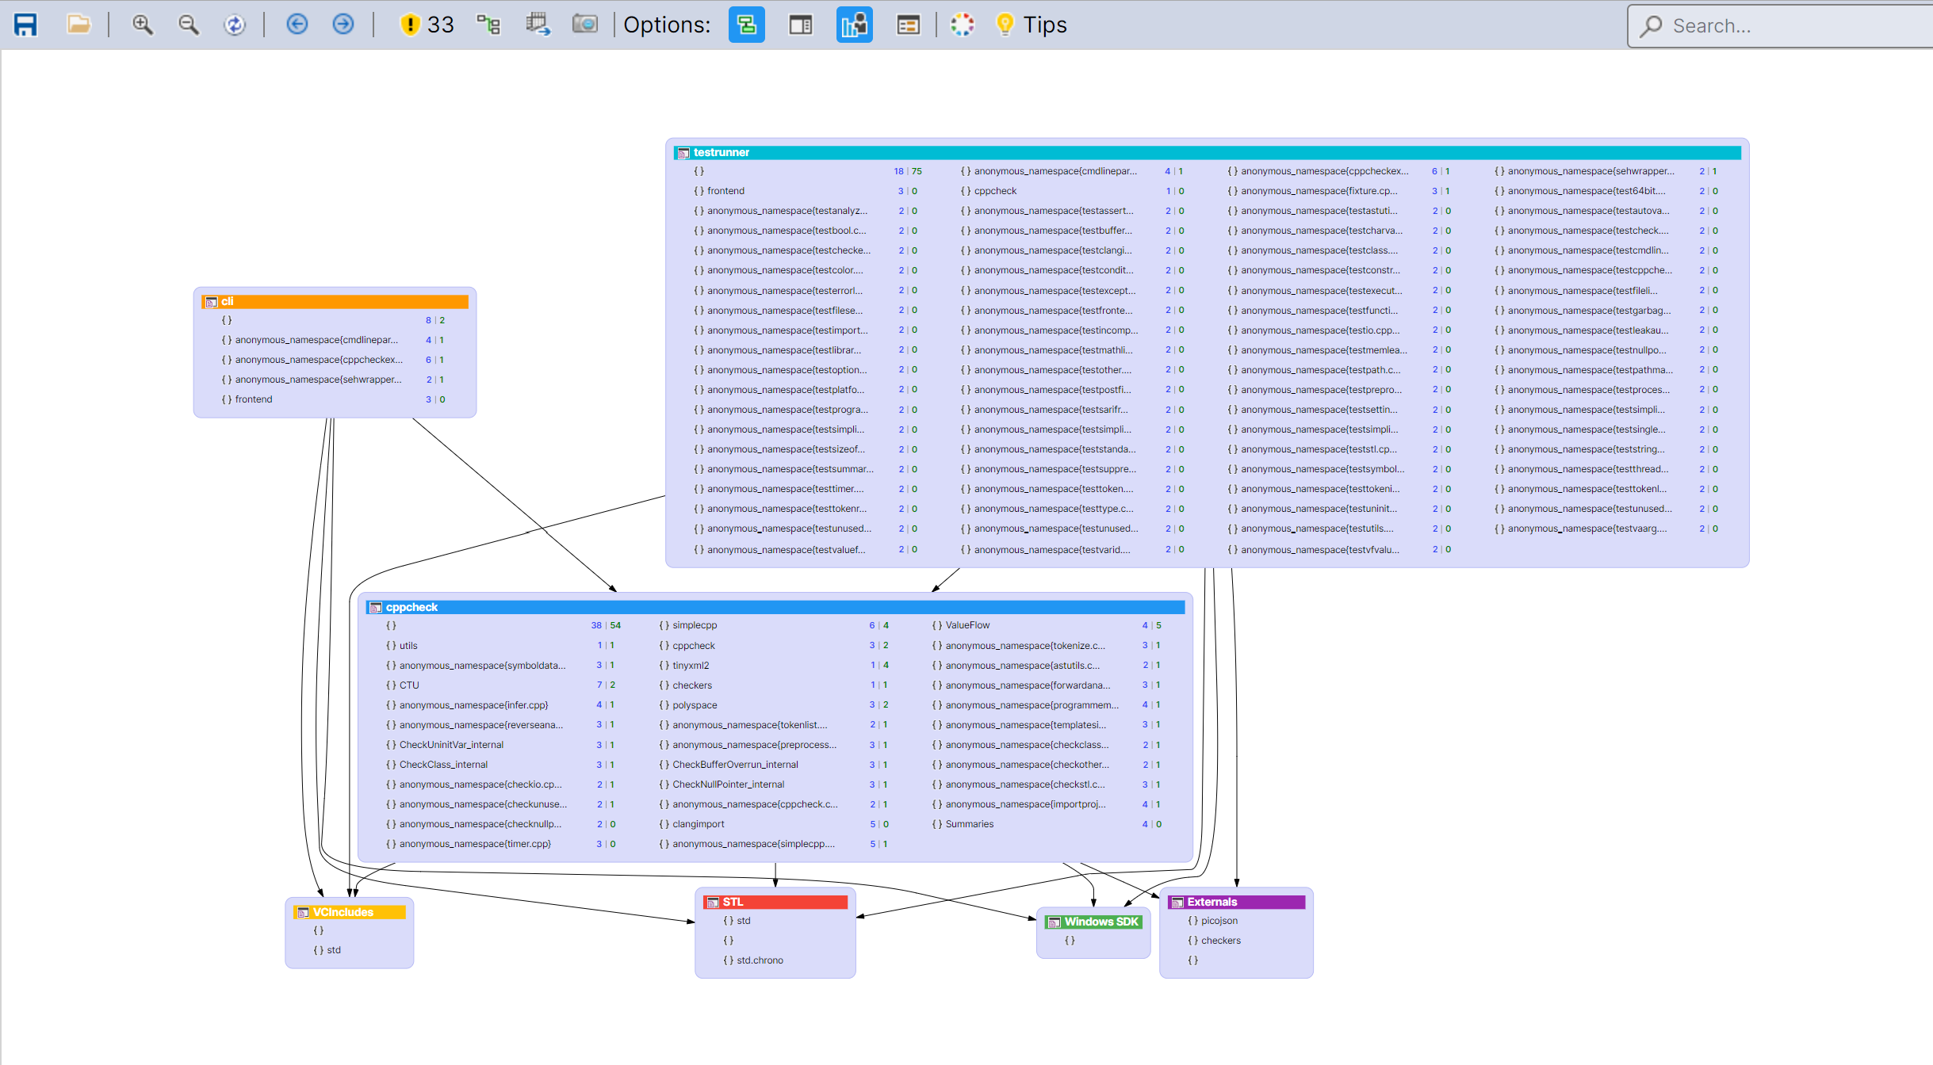
Task: Click the Save graph icon
Action: 25,25
